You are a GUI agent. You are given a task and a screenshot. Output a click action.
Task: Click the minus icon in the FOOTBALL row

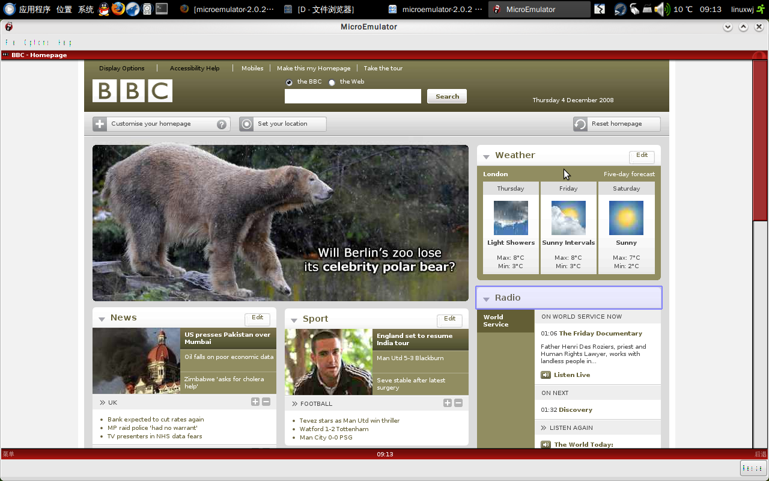click(x=458, y=403)
